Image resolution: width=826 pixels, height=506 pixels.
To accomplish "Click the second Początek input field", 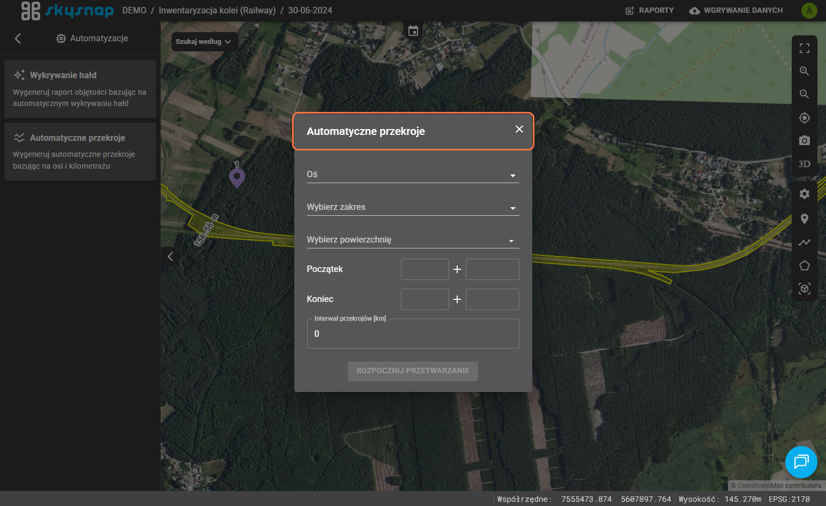I will point(492,269).
